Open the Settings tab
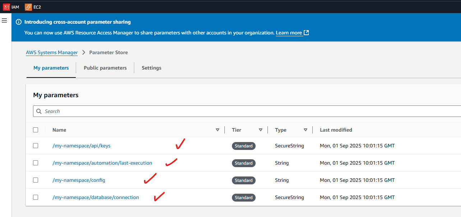This screenshot has height=217, width=461. pyautogui.click(x=152, y=68)
